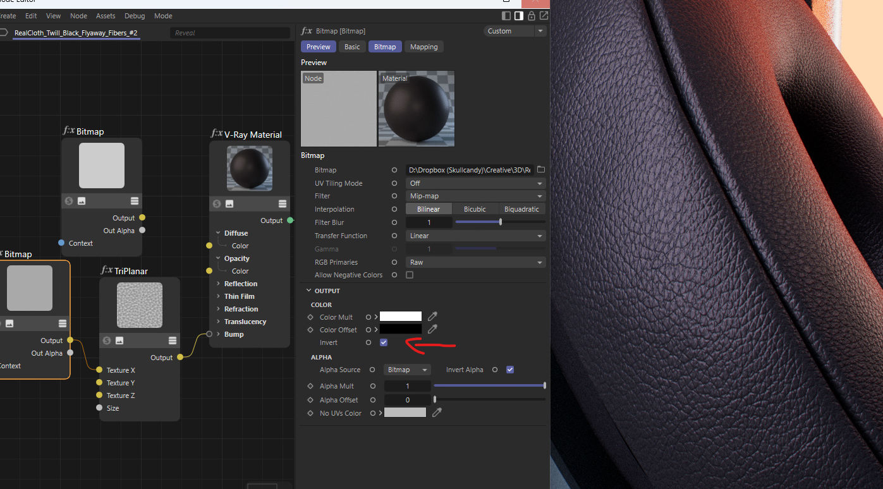Click solo icon on top Bitmap node
Image resolution: width=883 pixels, height=489 pixels.
pos(69,201)
